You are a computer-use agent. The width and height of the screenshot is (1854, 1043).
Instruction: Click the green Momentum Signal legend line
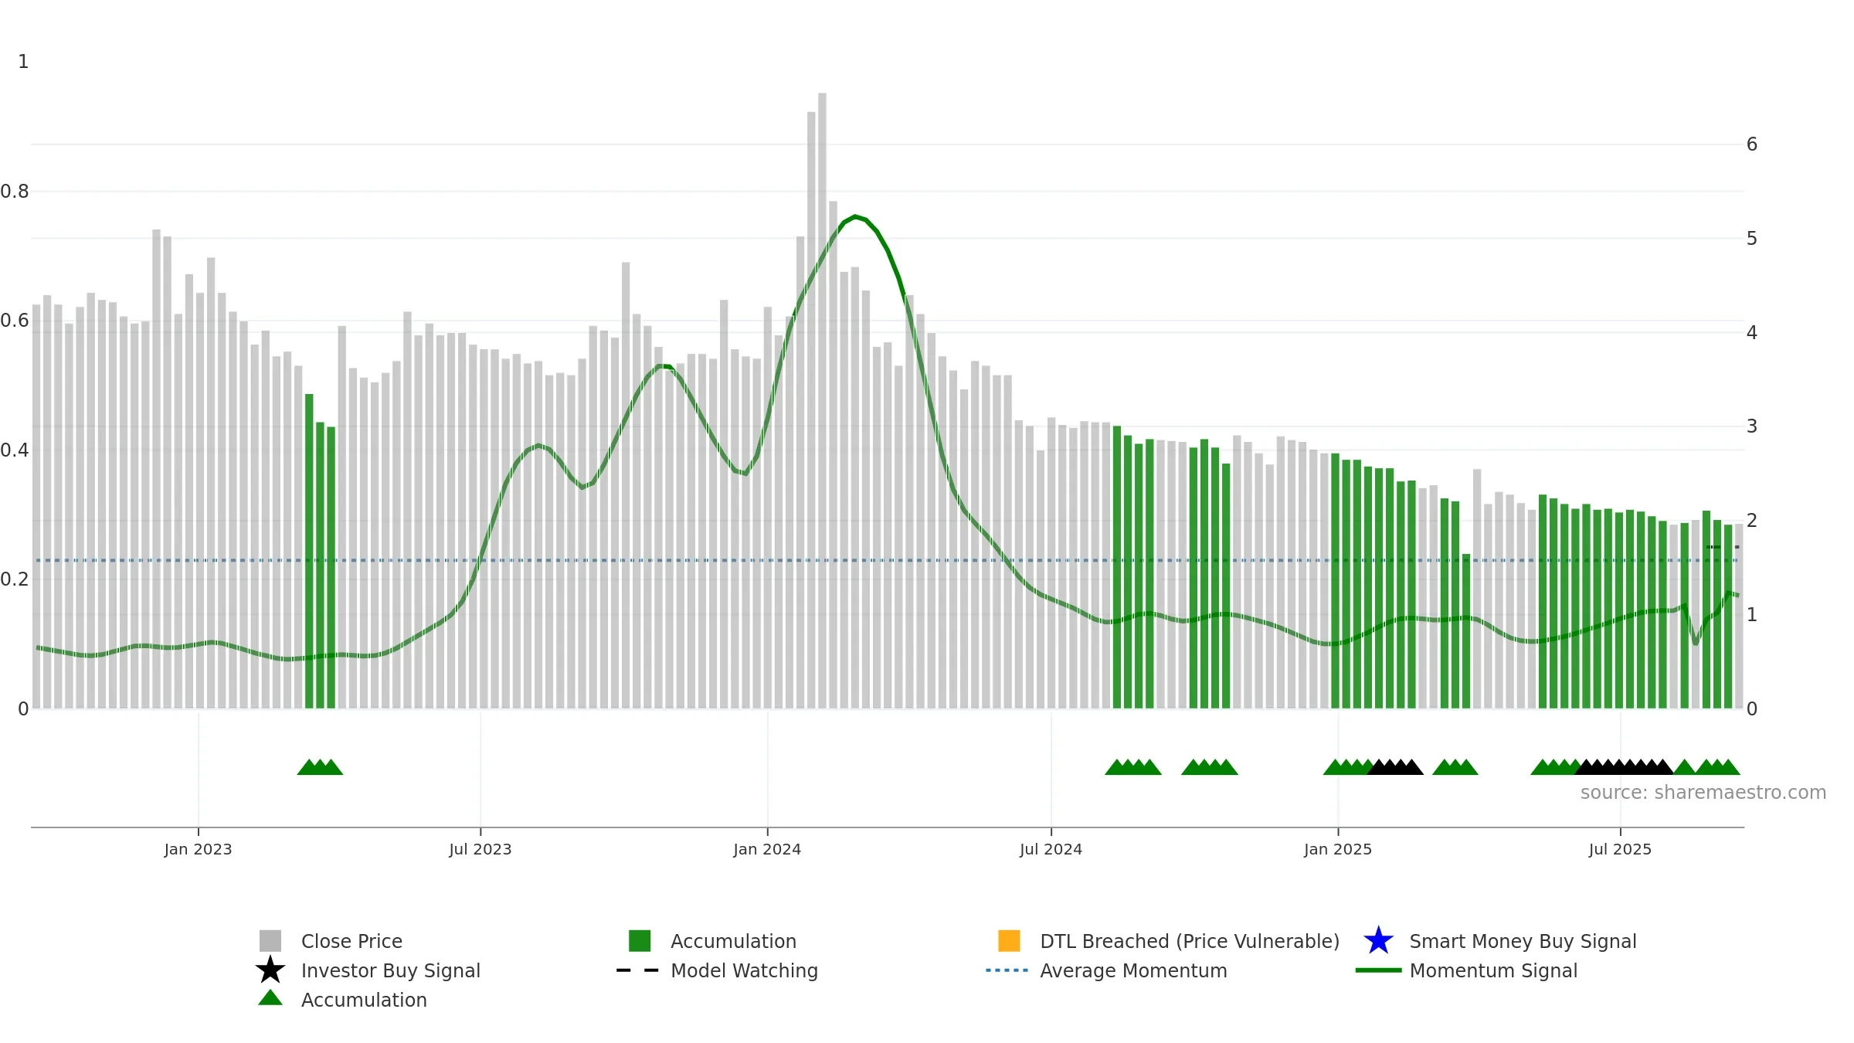tap(1378, 970)
